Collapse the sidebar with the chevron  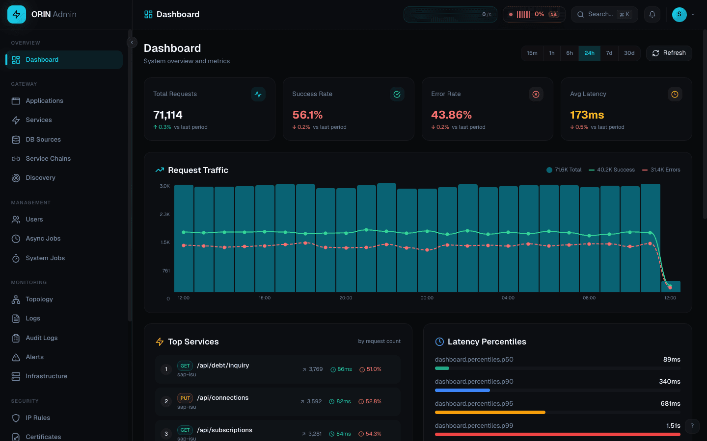(132, 43)
